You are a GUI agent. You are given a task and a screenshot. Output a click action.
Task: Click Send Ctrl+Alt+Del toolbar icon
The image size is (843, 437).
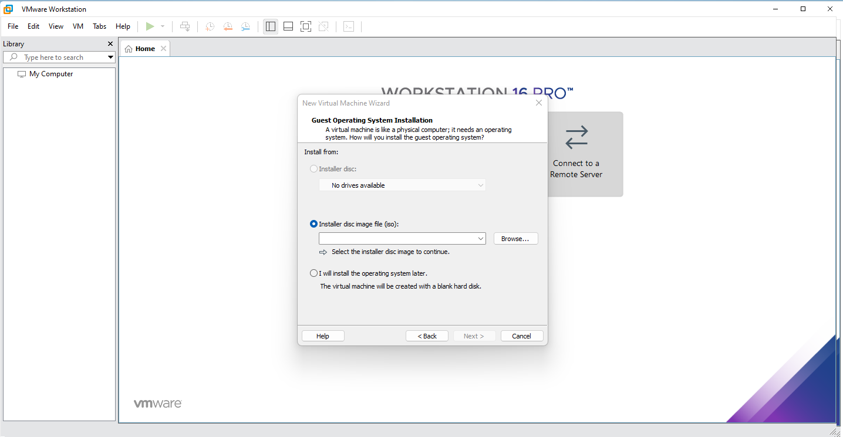tap(185, 26)
